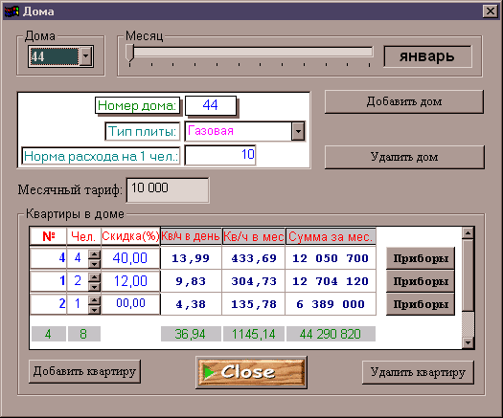
Task: Decrease people count for apartment 2
Action: 94,310
